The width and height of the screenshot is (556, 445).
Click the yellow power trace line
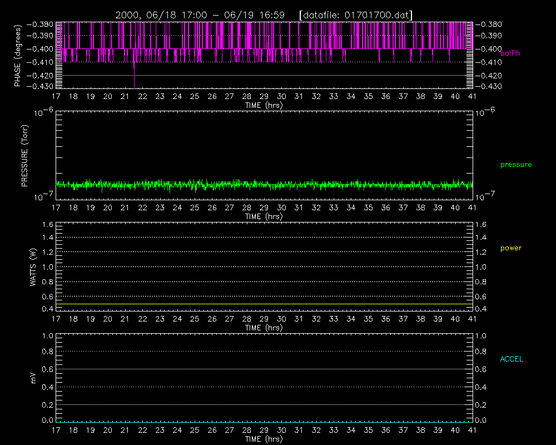pyautogui.click(x=264, y=304)
